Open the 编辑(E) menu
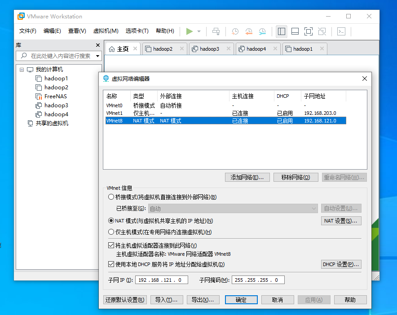Image resolution: width=397 pixels, height=315 pixels. pyautogui.click(x=52, y=31)
